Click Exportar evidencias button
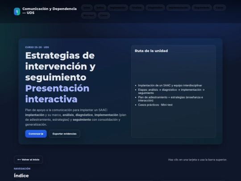The width and height of the screenshot is (241, 181). (x=64, y=134)
